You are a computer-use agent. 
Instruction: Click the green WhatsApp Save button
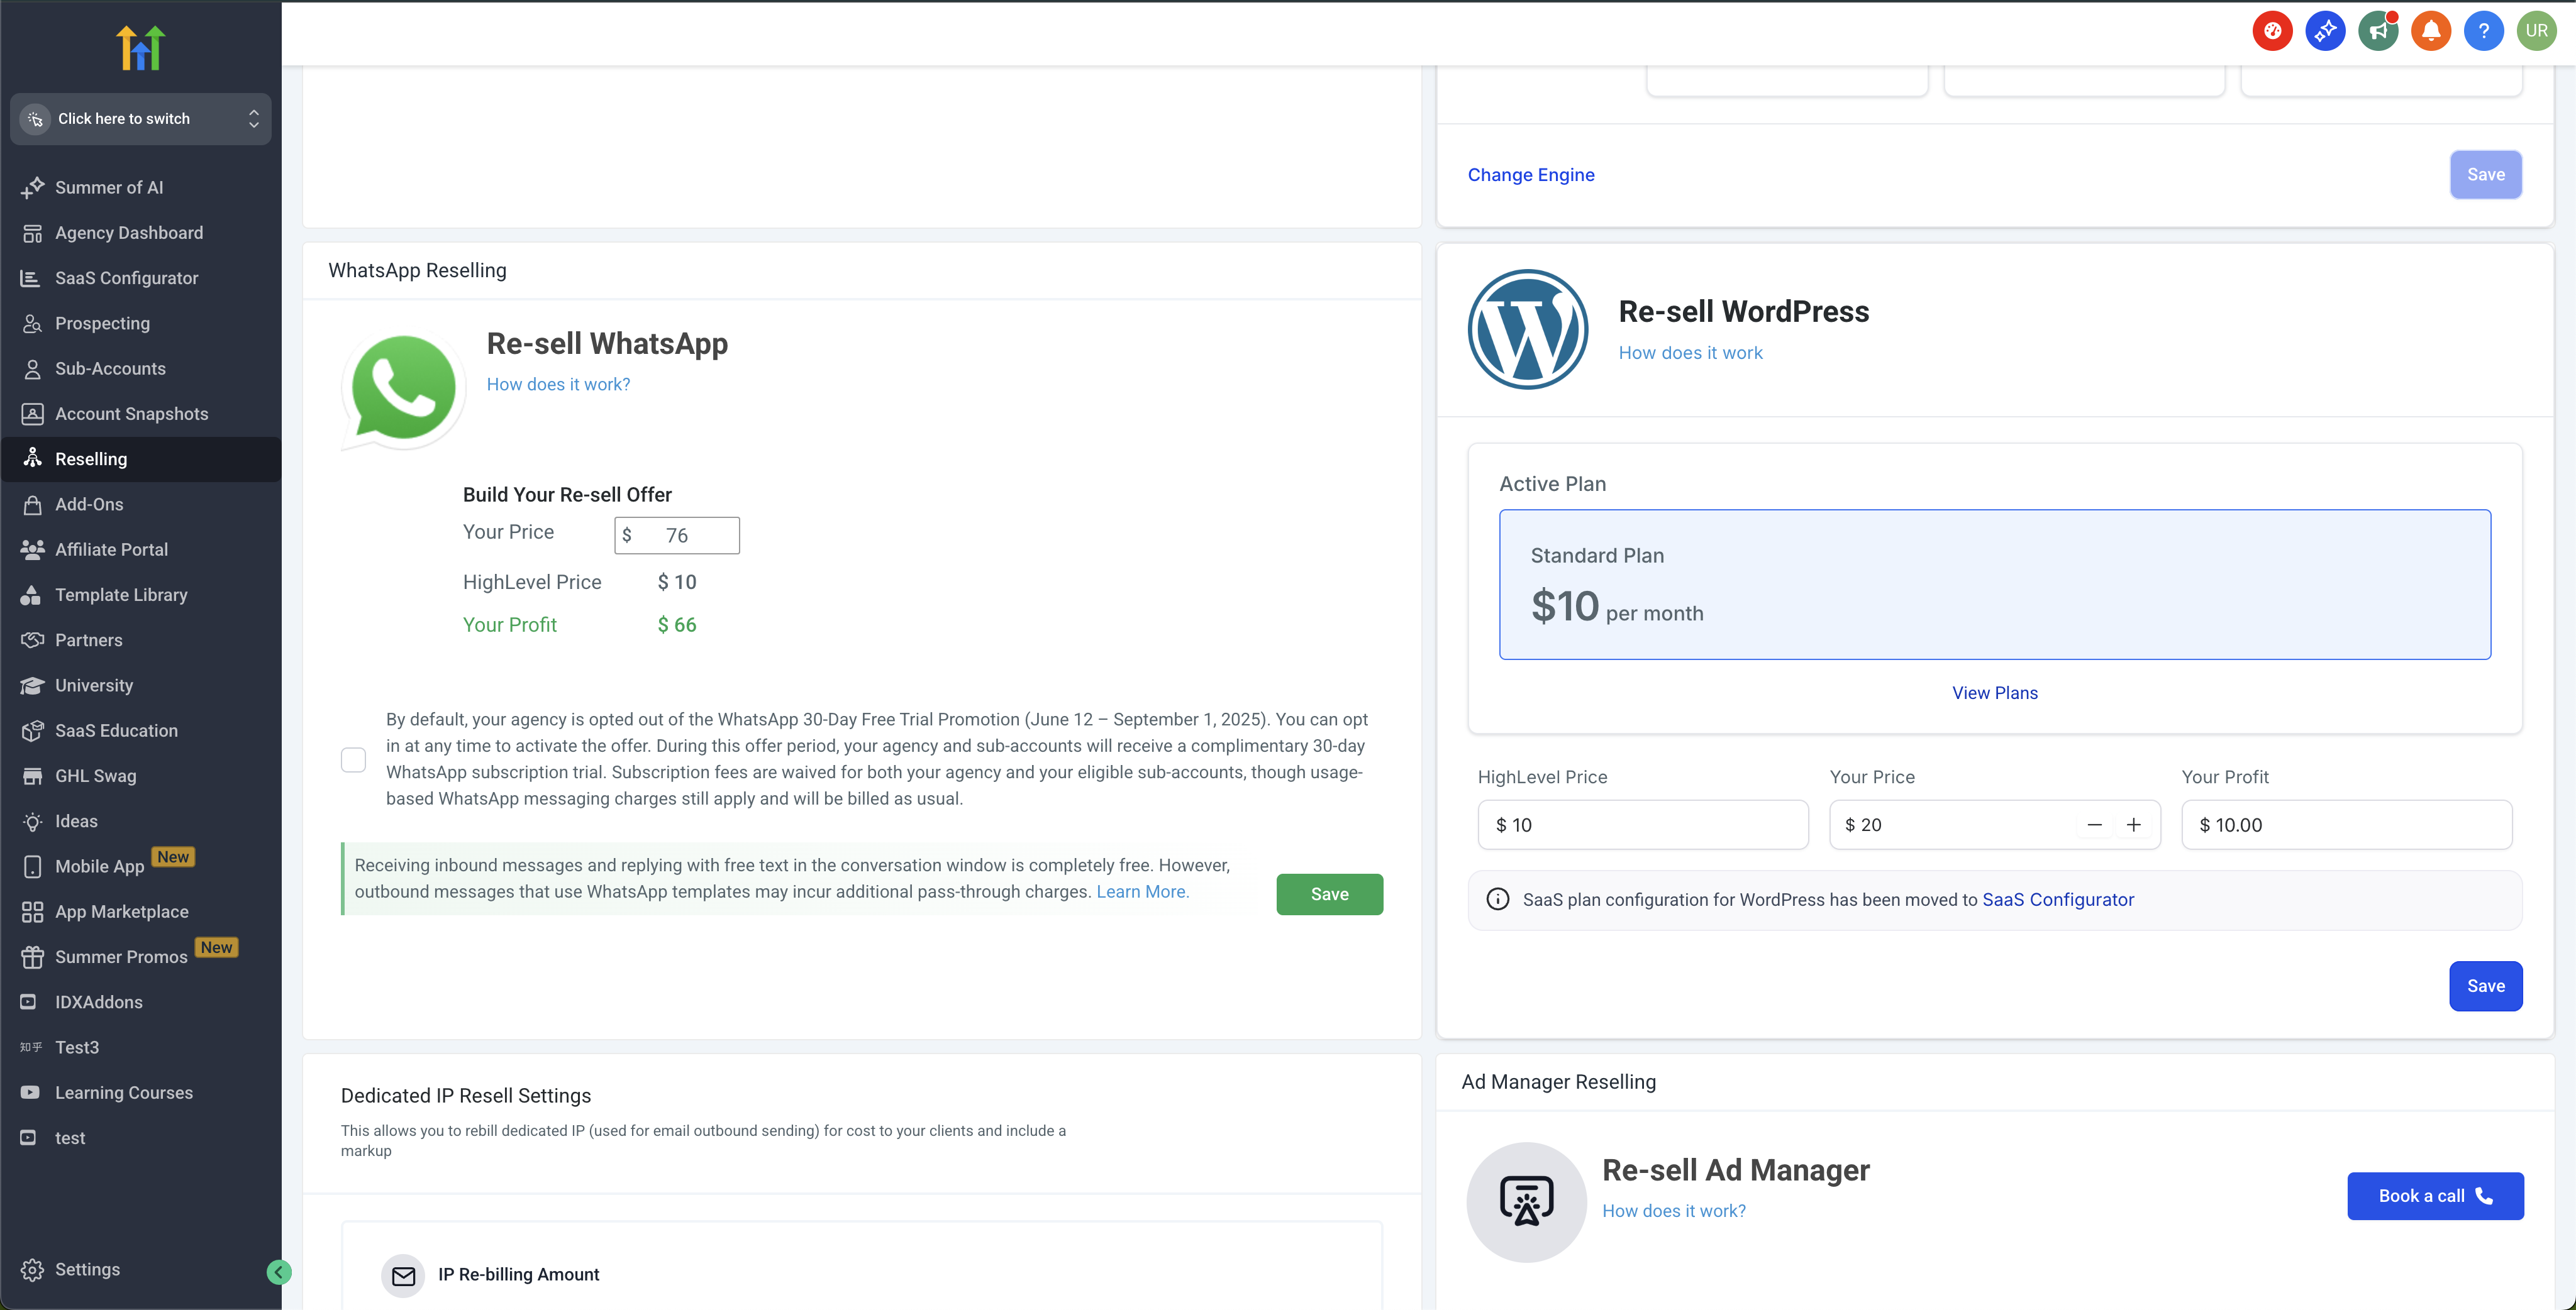[x=1329, y=894]
